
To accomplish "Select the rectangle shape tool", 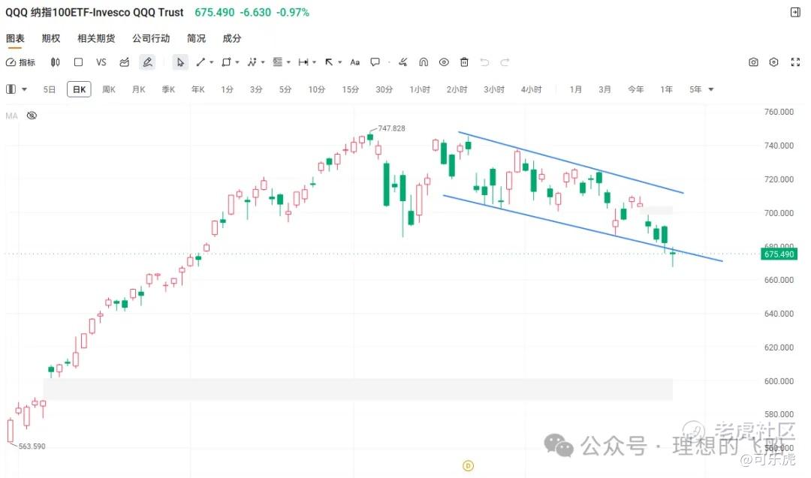I will click(x=226, y=62).
